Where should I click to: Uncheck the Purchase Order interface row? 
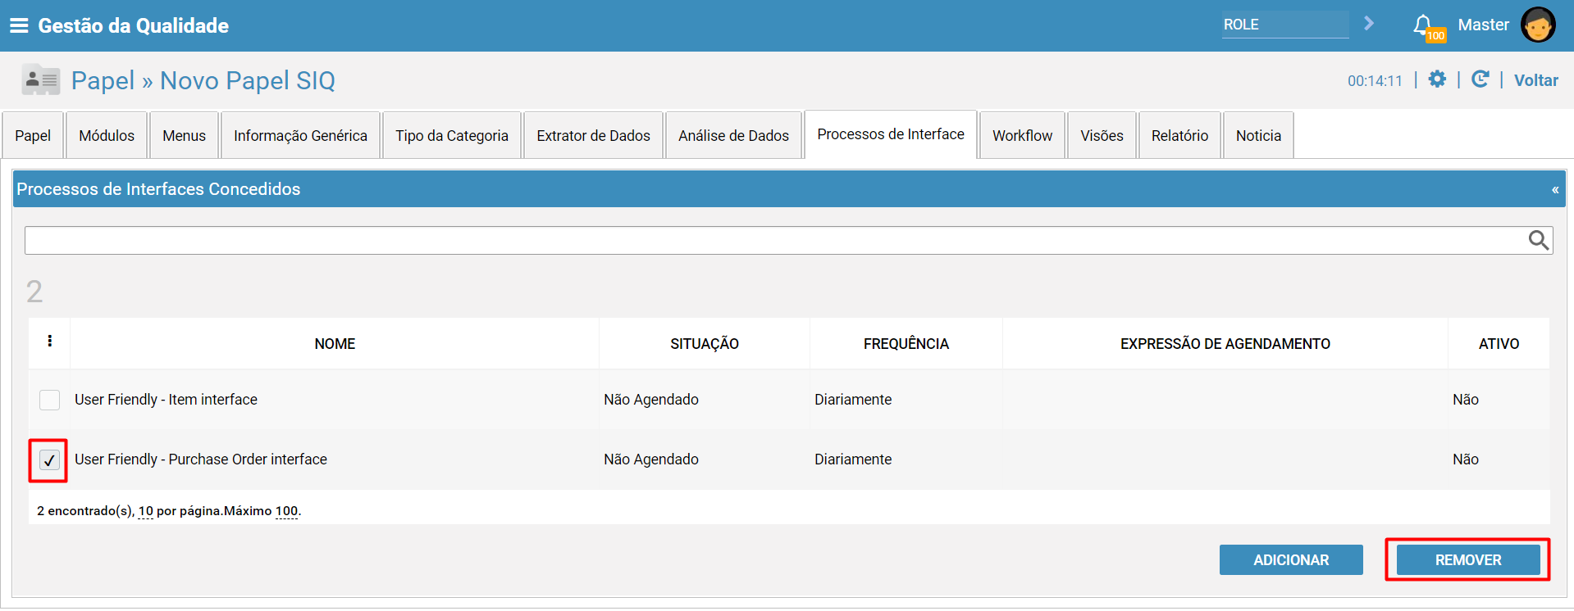coord(50,459)
